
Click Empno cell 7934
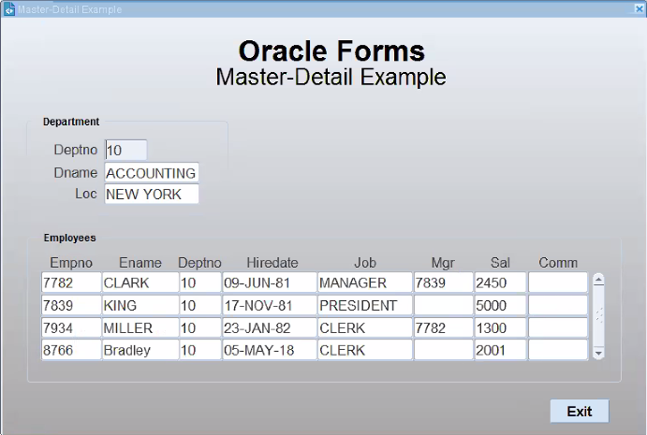[71, 327]
